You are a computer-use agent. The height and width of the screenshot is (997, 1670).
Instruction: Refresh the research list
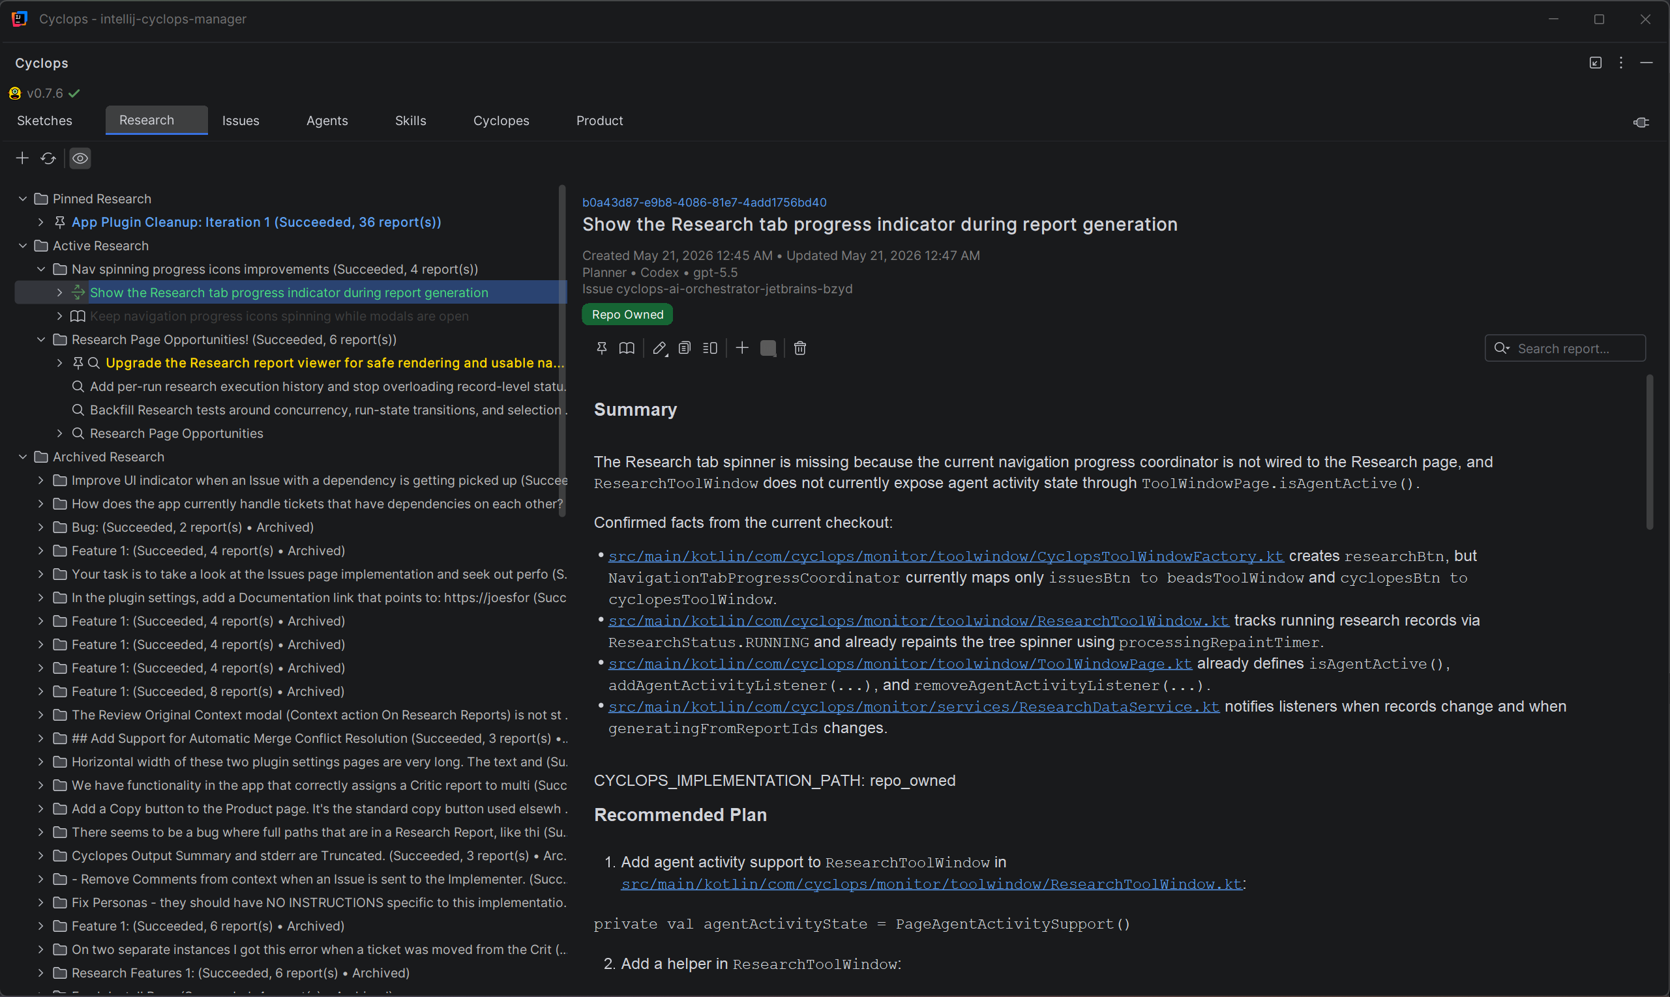click(x=48, y=158)
